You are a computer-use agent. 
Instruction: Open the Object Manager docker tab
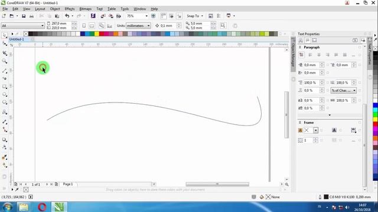[293, 54]
